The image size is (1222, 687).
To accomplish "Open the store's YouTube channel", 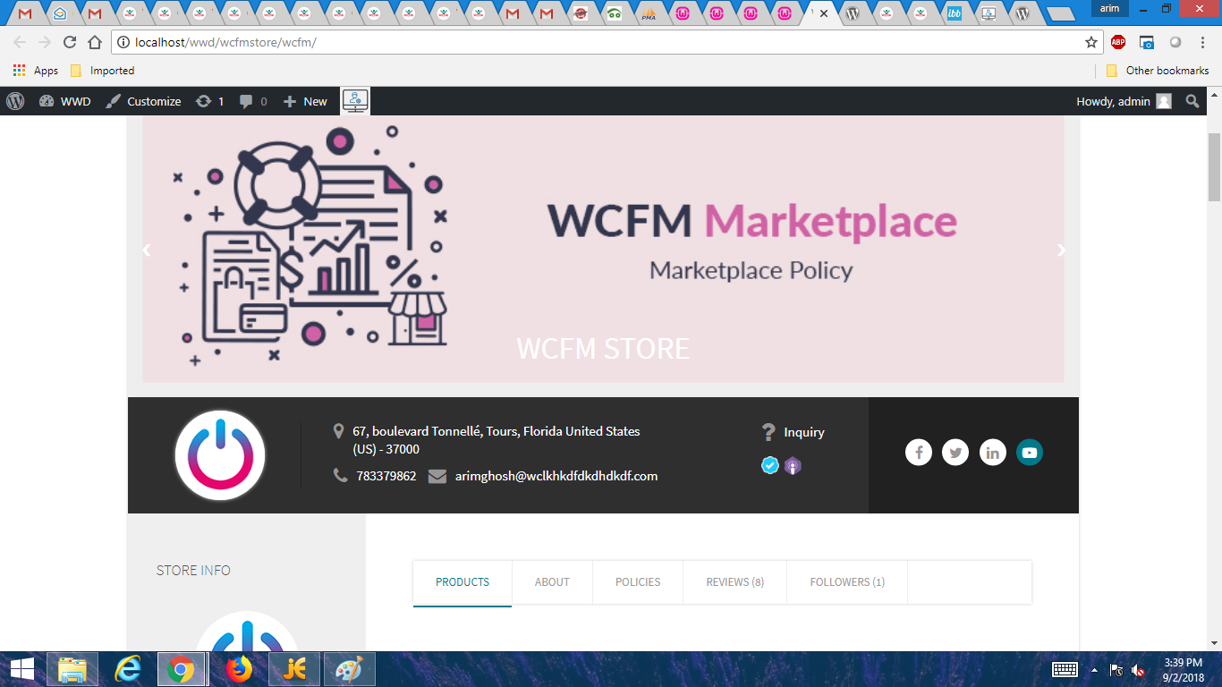I will (x=1030, y=453).
